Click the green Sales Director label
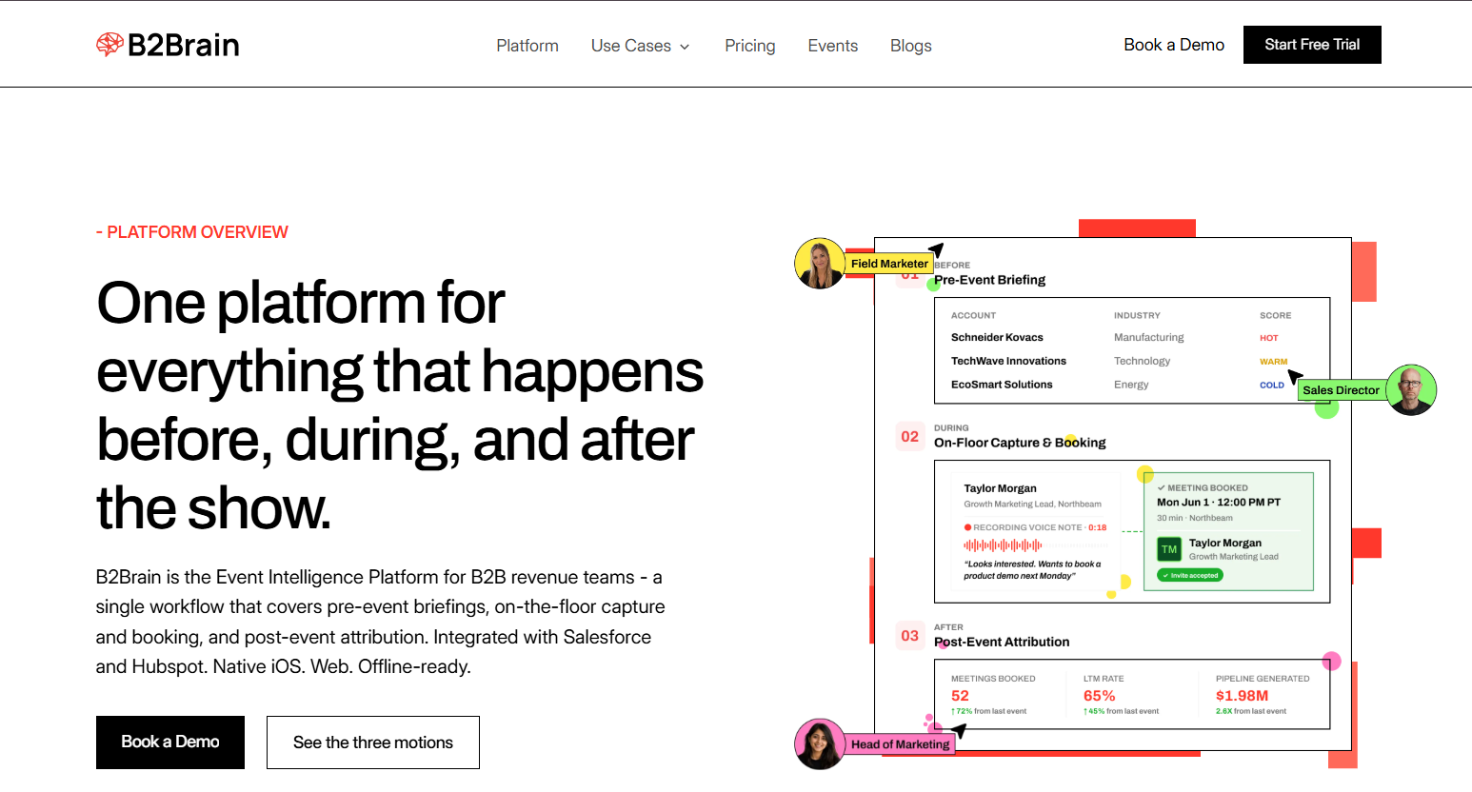This screenshot has width=1472, height=792. (x=1341, y=390)
